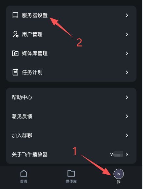The image size is (143, 189).
Task: Click the task plan clipboard icon
Action: 15,72
